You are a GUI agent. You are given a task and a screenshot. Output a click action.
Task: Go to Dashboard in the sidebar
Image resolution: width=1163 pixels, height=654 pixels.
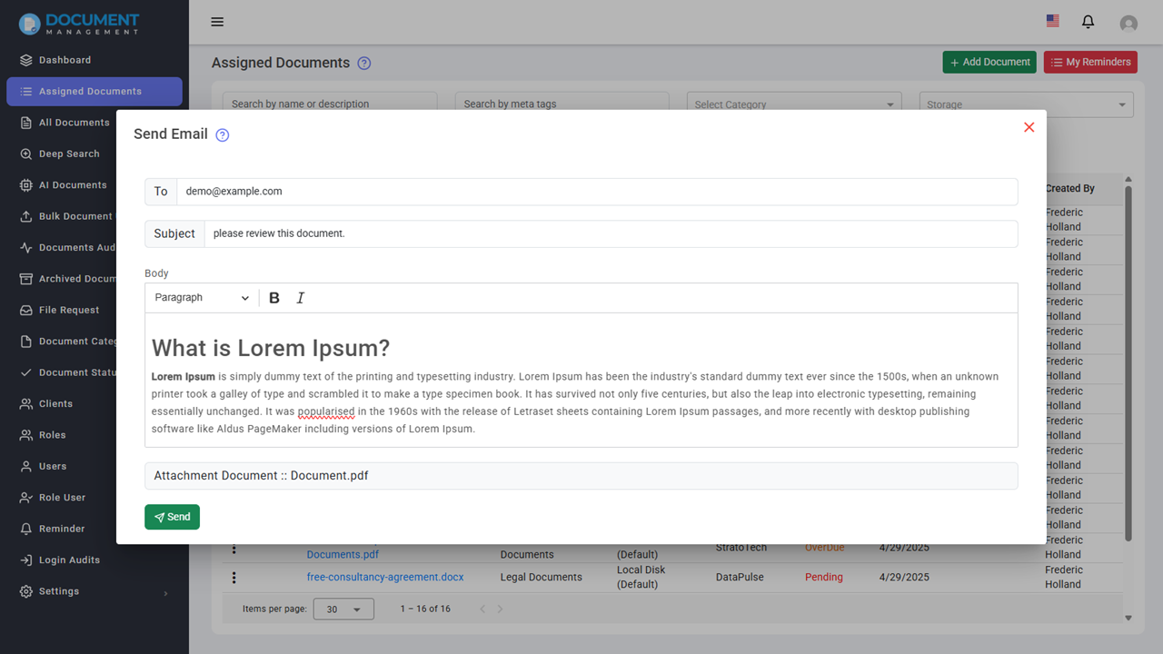point(65,60)
